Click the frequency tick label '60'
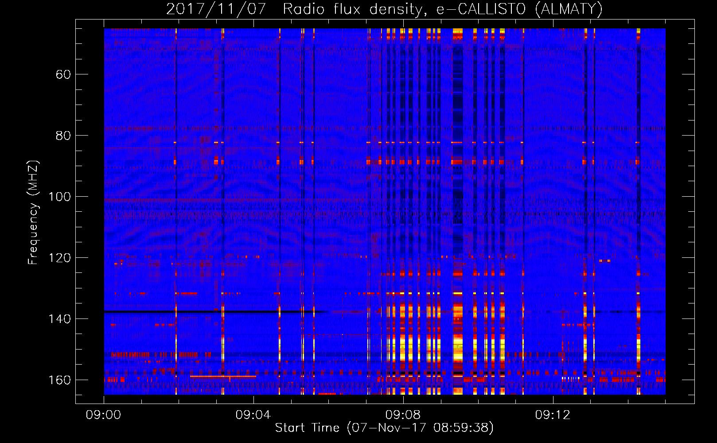 pyautogui.click(x=63, y=74)
